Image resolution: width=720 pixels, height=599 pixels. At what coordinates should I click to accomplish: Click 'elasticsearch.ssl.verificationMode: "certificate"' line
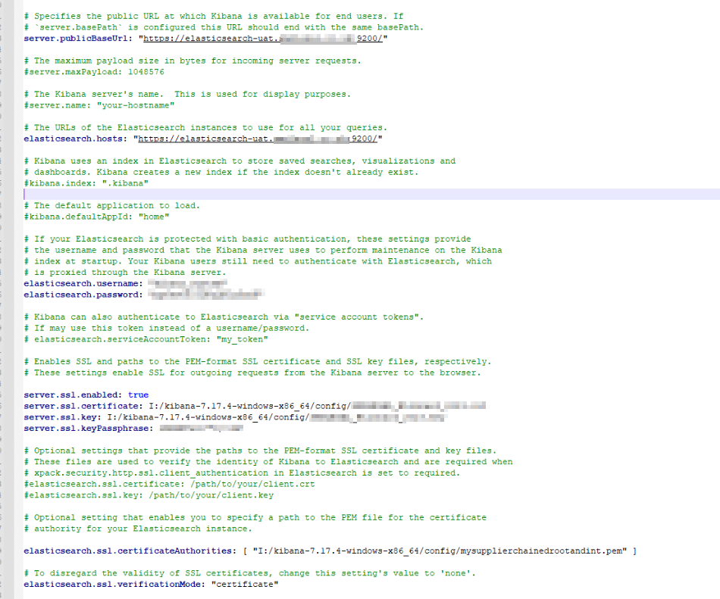pos(151,585)
